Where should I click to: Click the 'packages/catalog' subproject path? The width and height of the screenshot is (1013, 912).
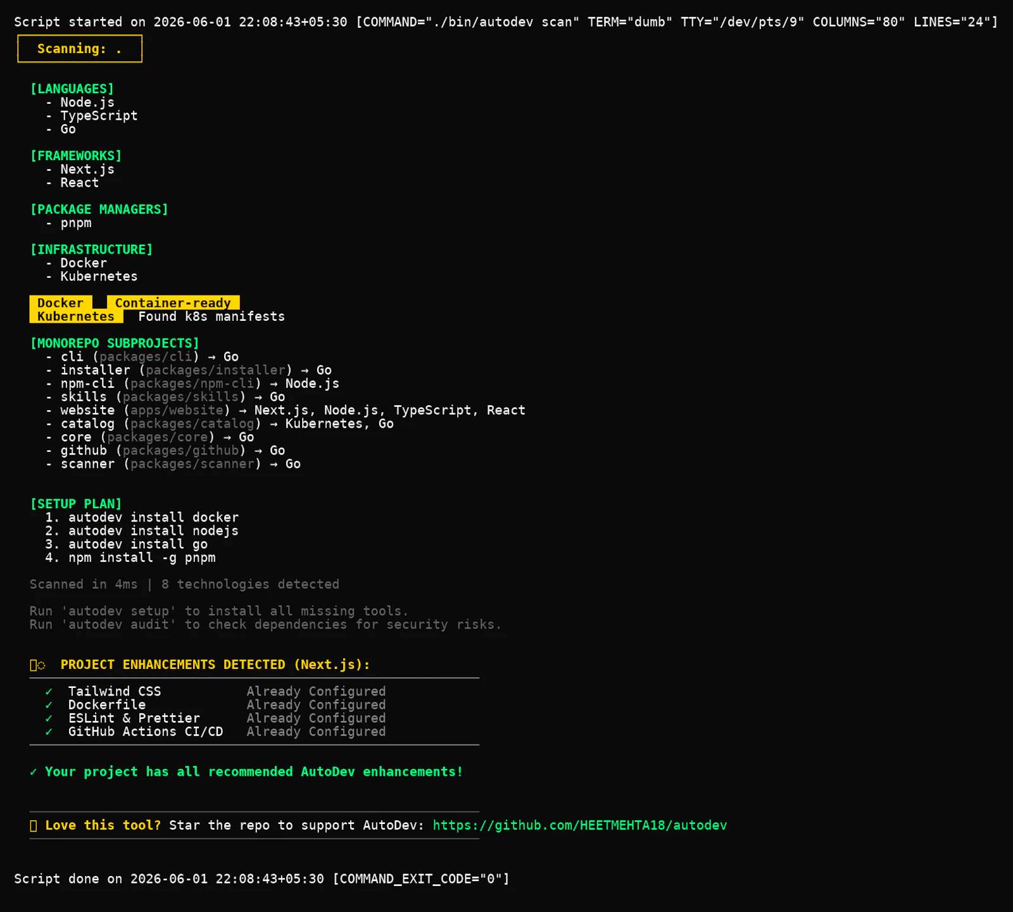pyautogui.click(x=192, y=423)
